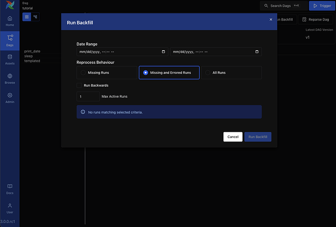The image size is (336, 227).
Task: Close the Run Backfill dialog
Action: (271, 19)
